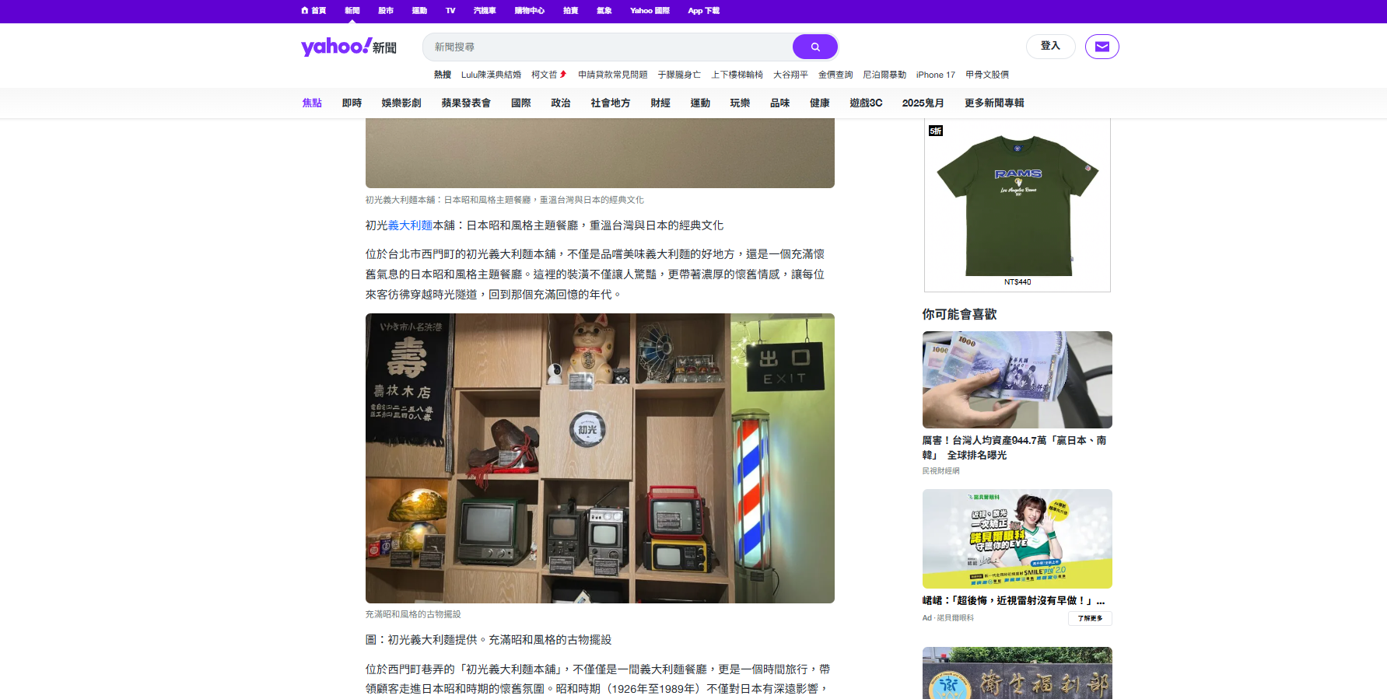Open the 娛樂影劇 news tab
Screen dimensions: 1387x699
pyautogui.click(x=401, y=103)
